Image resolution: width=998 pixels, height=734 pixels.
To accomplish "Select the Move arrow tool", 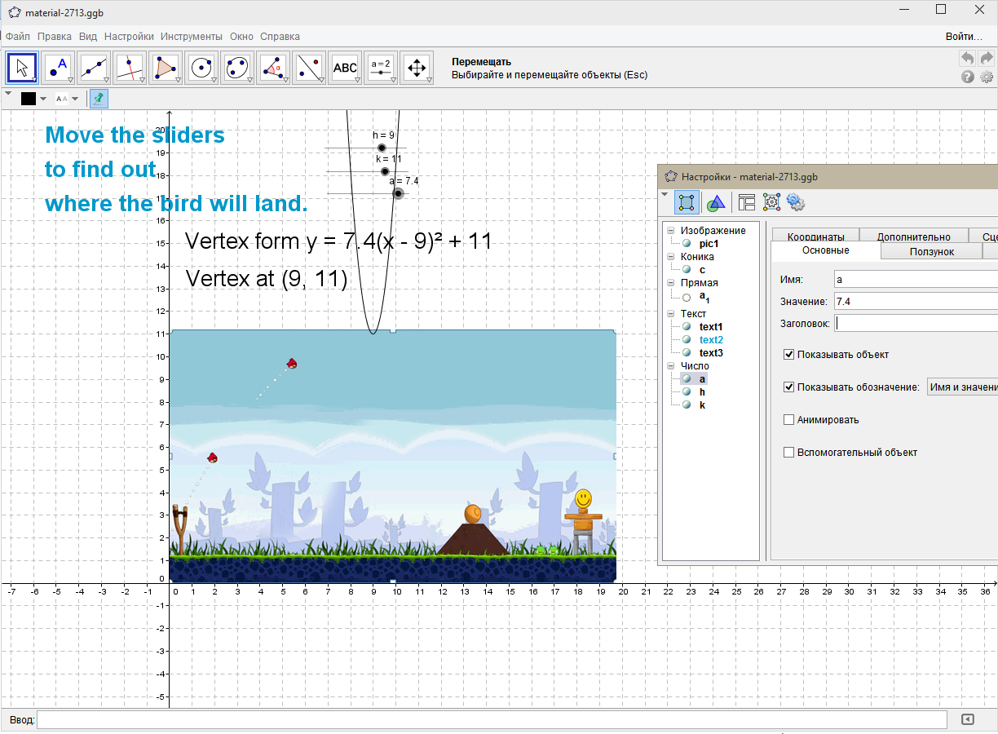I will click(23, 68).
